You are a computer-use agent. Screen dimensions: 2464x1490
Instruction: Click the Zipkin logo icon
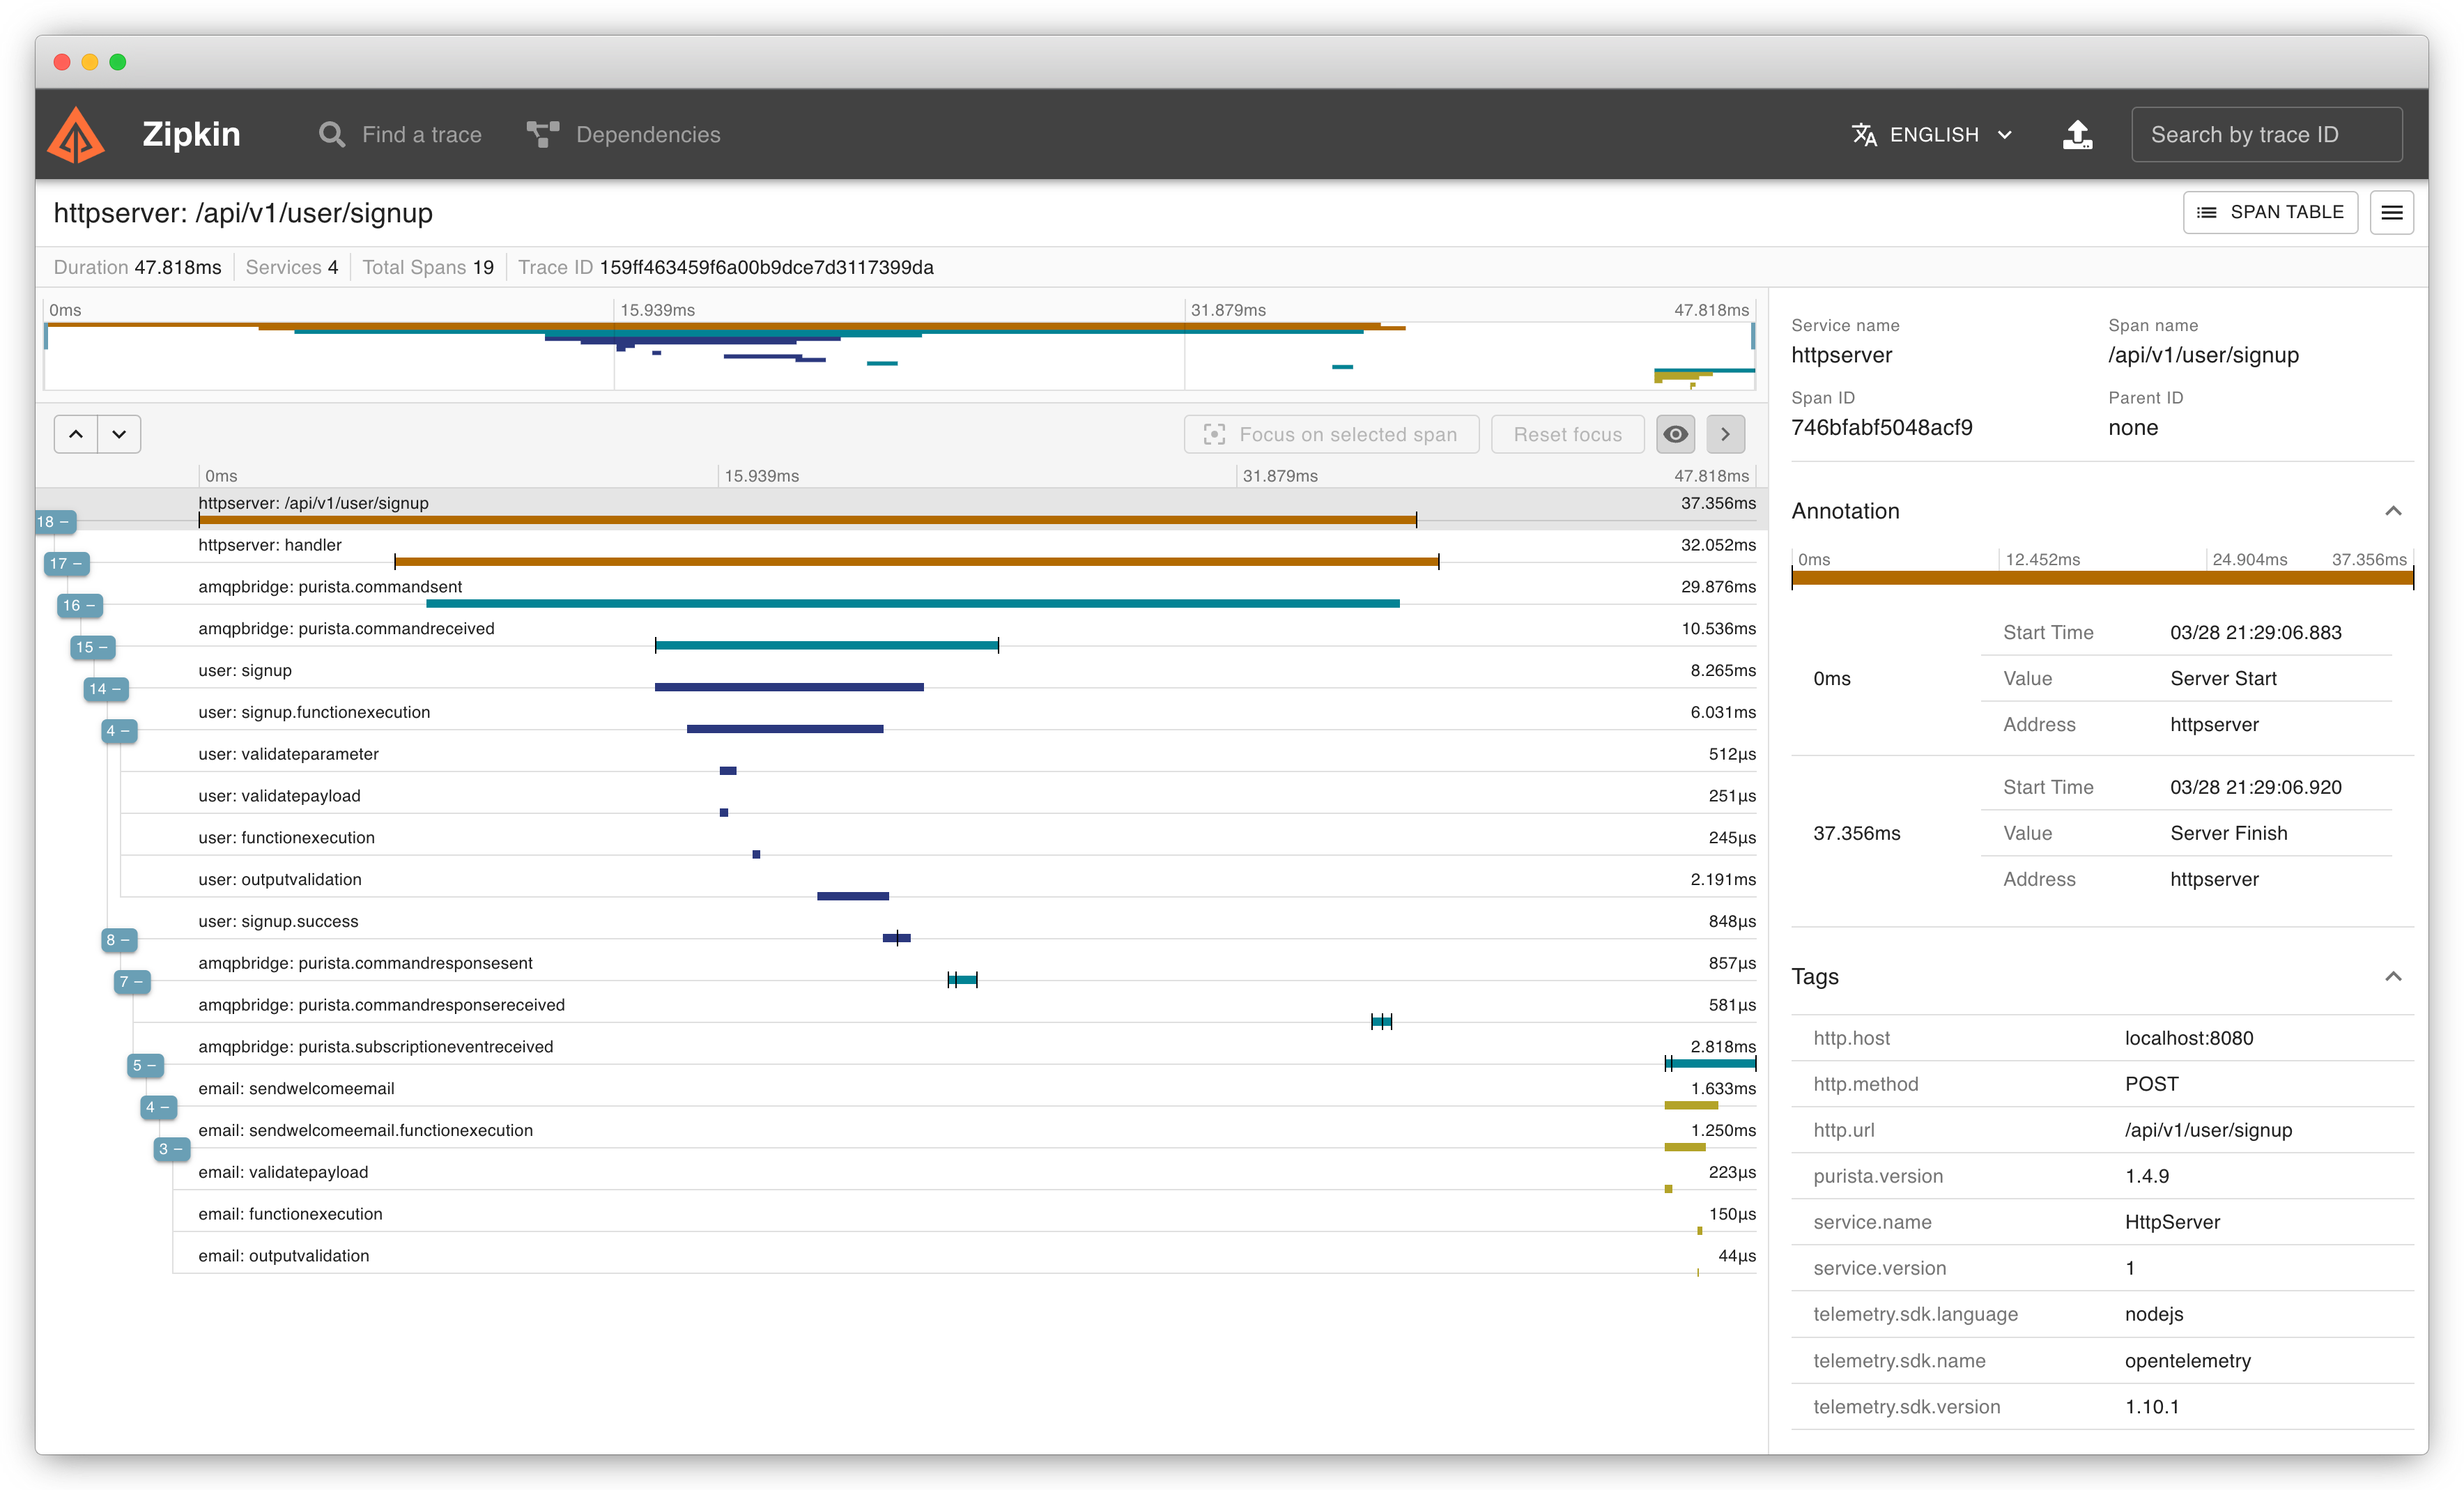coord(76,135)
